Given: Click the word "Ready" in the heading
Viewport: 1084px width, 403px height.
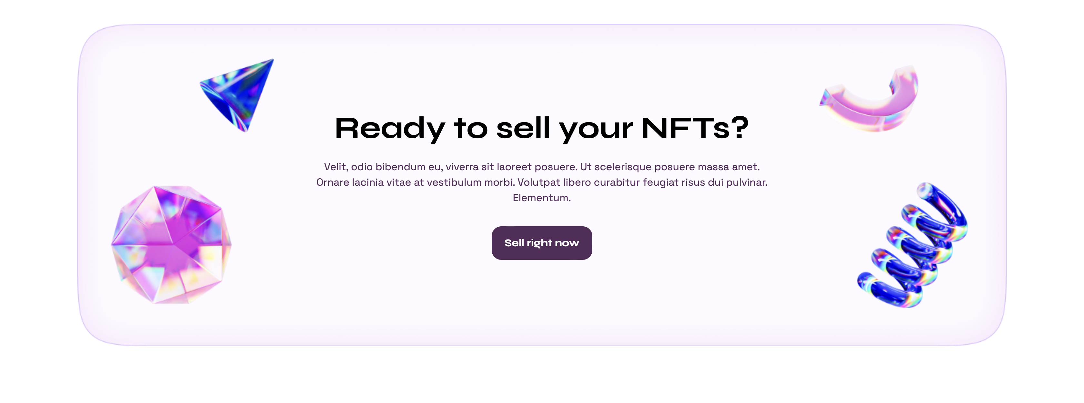Looking at the screenshot, I should [390, 128].
